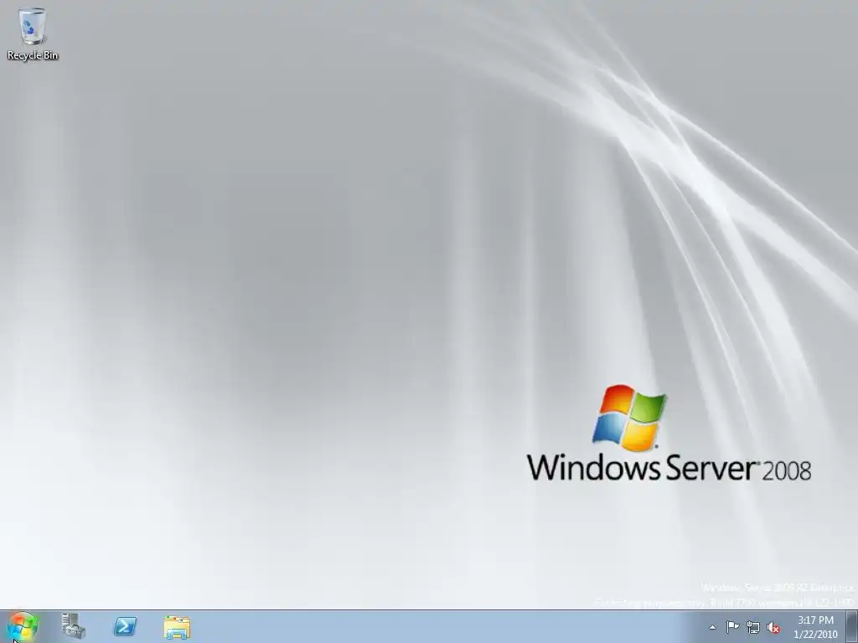Select the Recycle Bin desktop icon

tap(32, 33)
